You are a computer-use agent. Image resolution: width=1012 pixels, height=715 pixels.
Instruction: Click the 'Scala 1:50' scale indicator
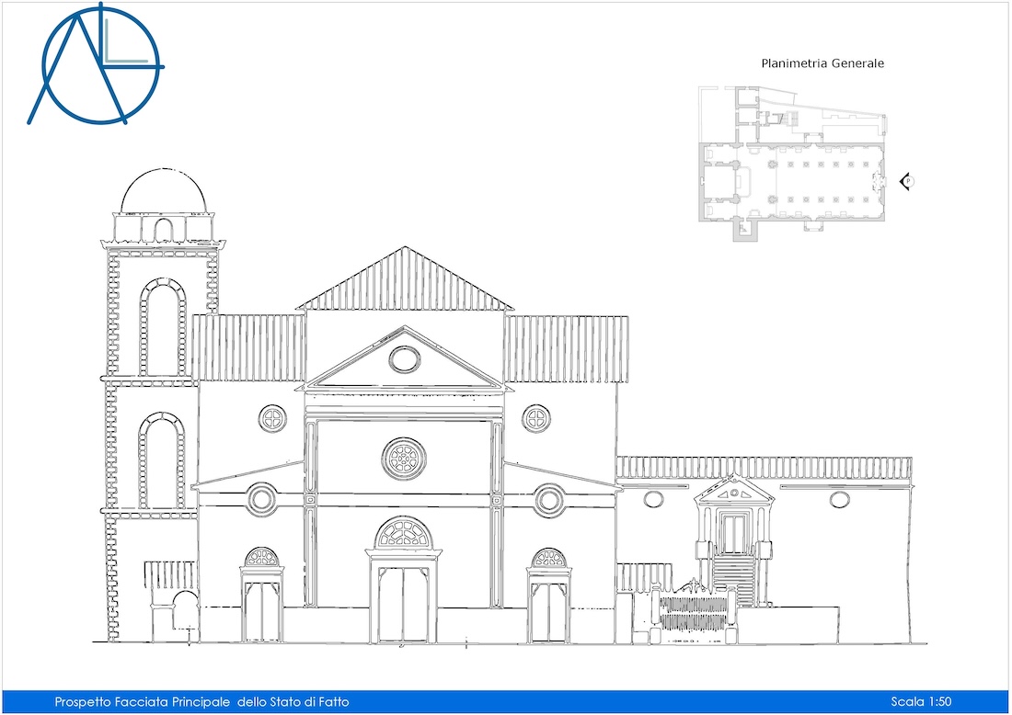tap(923, 700)
